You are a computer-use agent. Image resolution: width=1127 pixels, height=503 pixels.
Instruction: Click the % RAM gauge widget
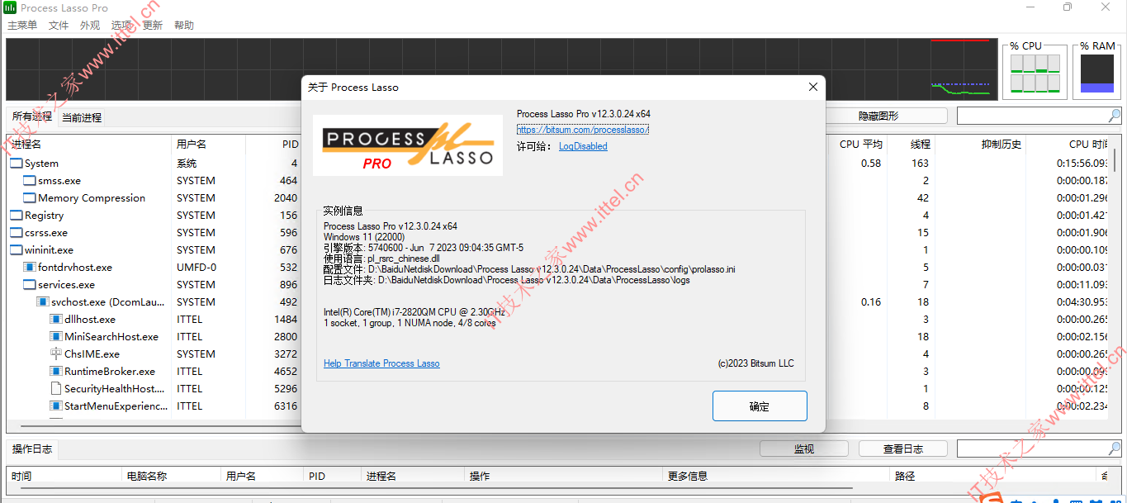(x=1096, y=73)
